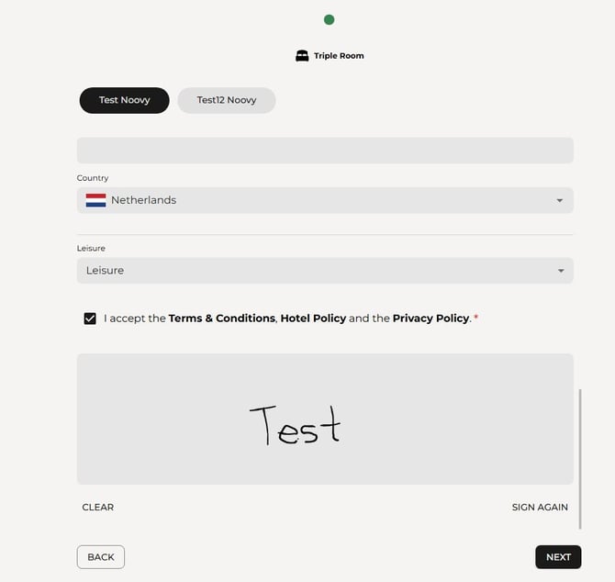Click the Netherlands flag icon
The image size is (615, 582).
click(x=95, y=200)
